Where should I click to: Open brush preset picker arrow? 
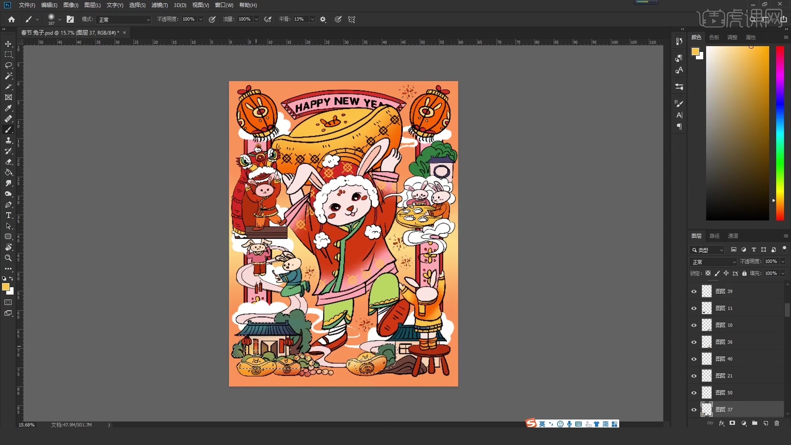[x=60, y=19]
